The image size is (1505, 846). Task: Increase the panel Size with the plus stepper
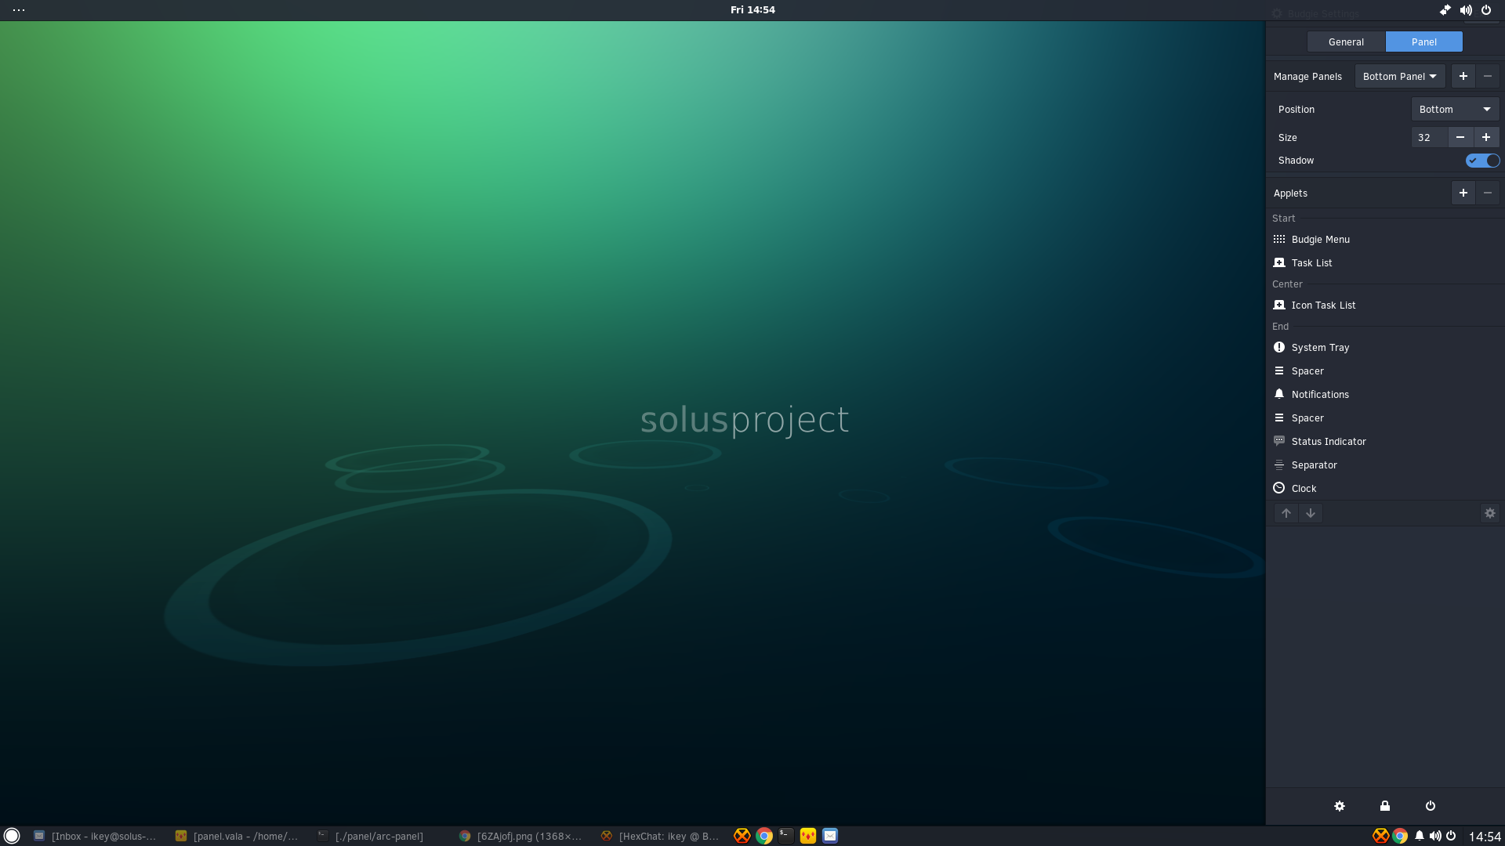[1485, 138]
